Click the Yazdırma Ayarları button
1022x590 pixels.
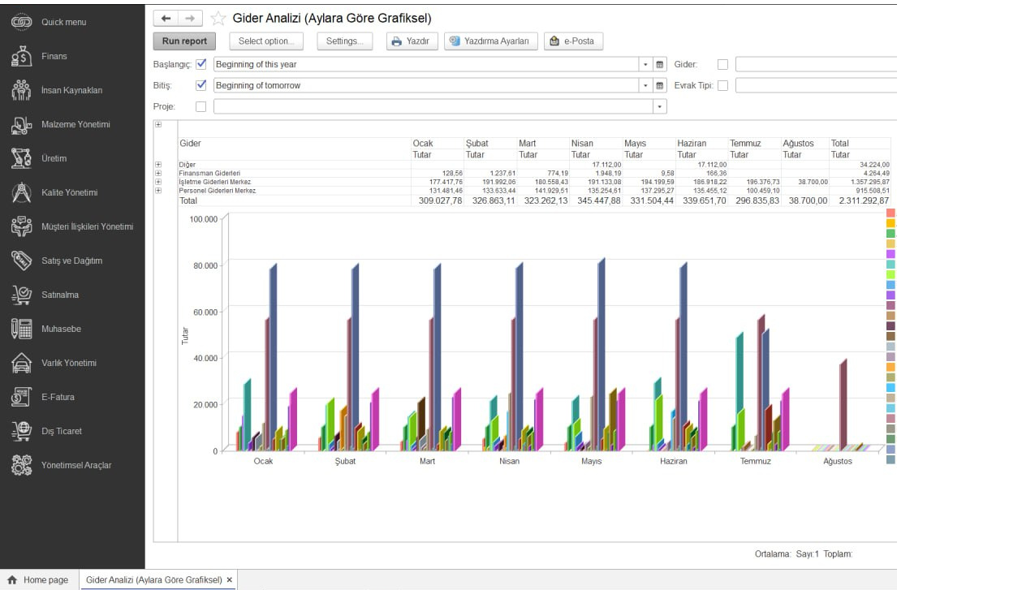click(490, 41)
